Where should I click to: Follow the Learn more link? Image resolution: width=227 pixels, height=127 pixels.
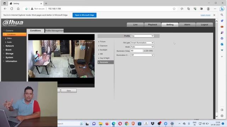(205, 15)
